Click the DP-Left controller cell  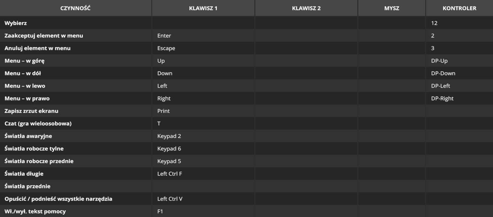pos(459,86)
